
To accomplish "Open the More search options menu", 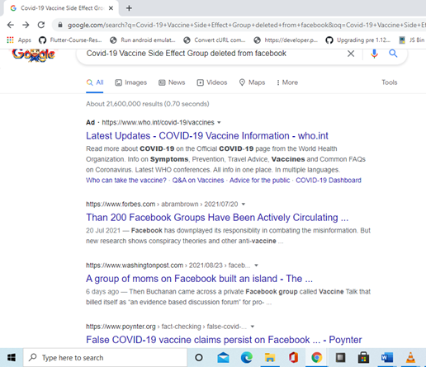I will (x=287, y=82).
